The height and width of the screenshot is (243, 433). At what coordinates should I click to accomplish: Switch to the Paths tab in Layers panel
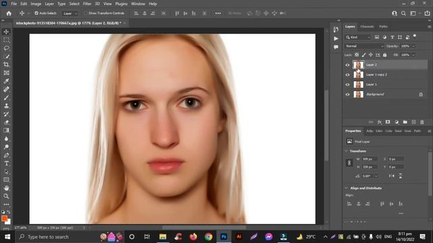pos(384,26)
